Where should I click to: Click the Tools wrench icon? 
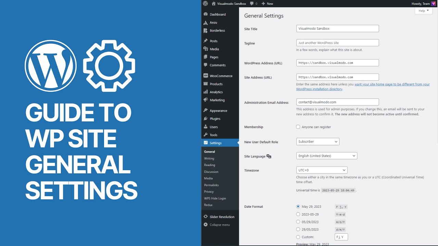pyautogui.click(x=205, y=135)
